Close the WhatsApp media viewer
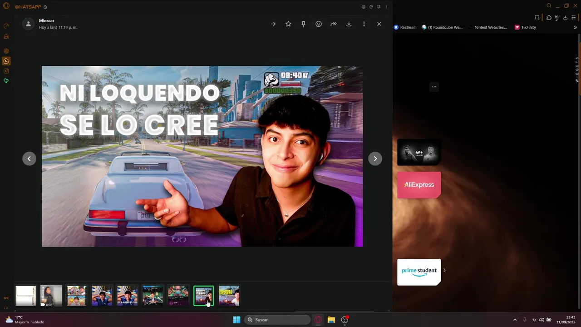This screenshot has width=581, height=327. [x=379, y=24]
